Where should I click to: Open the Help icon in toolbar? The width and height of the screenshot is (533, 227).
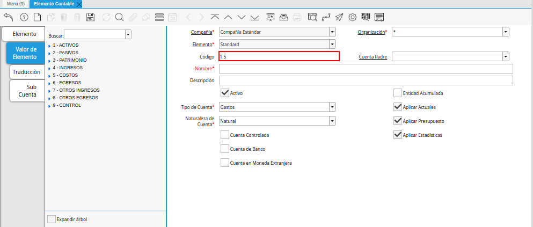(24, 17)
